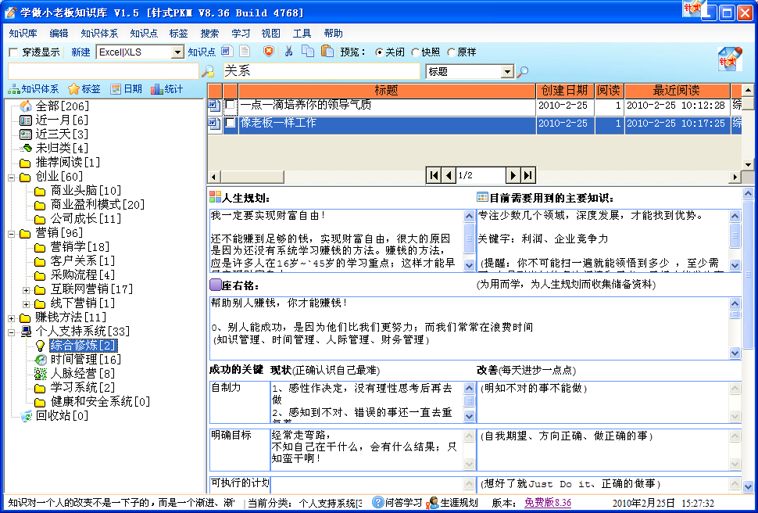758x513 pixels.
Task: Click the copy icon in toolbar
Action: click(307, 52)
